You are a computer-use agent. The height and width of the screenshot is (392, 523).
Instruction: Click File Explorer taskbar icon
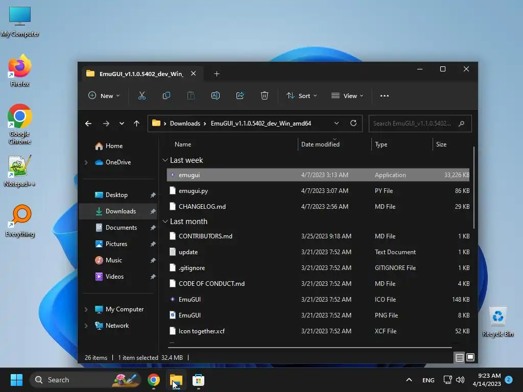coord(176,380)
